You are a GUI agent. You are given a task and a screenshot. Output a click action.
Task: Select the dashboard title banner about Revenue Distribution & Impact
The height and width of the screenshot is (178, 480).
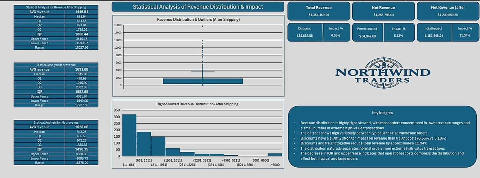tap(198, 7)
